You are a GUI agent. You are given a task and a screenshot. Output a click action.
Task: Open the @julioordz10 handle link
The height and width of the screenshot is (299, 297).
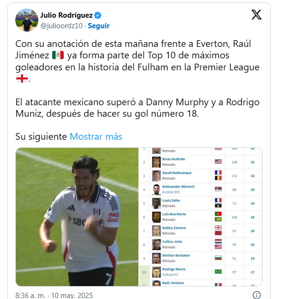(61, 26)
